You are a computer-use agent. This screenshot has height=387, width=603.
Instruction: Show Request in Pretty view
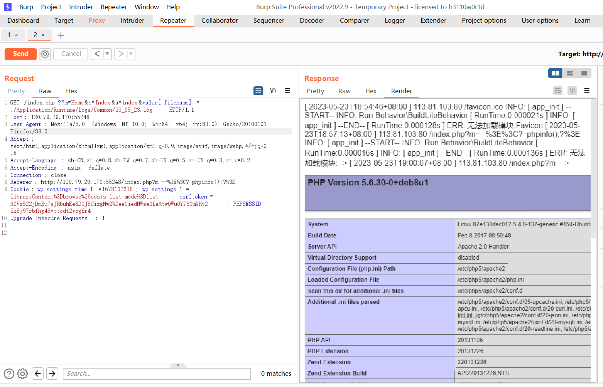click(x=16, y=91)
